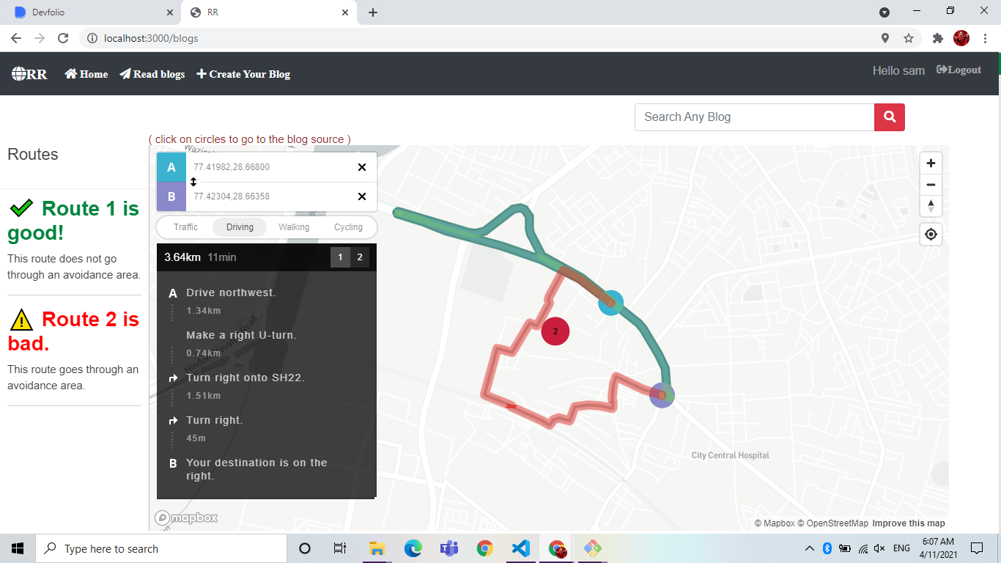Viewport: 1001px width, 563px height.
Task: Click the geolocate find-my-location button
Action: coord(931,235)
